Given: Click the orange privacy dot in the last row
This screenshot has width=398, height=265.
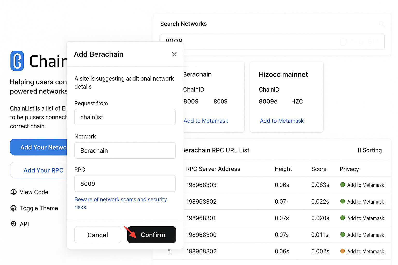Looking at the screenshot, I should [343, 251].
